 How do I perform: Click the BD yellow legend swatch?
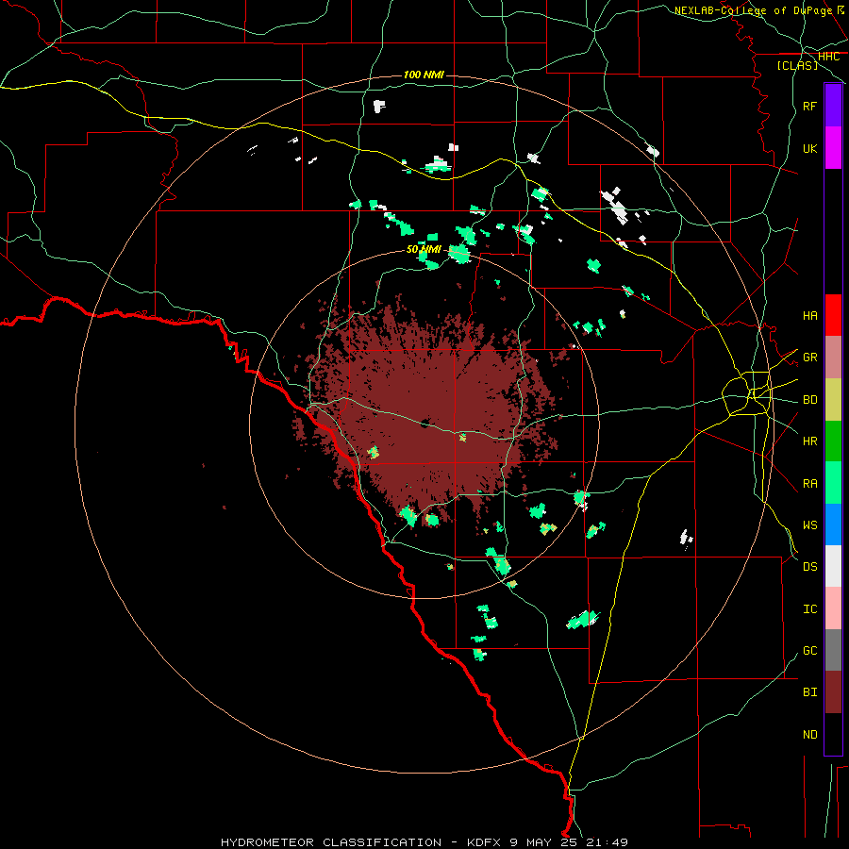(833, 400)
